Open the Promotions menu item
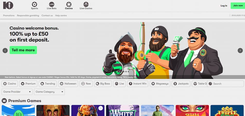This screenshot has height=116, width=245. (x=9, y=15)
